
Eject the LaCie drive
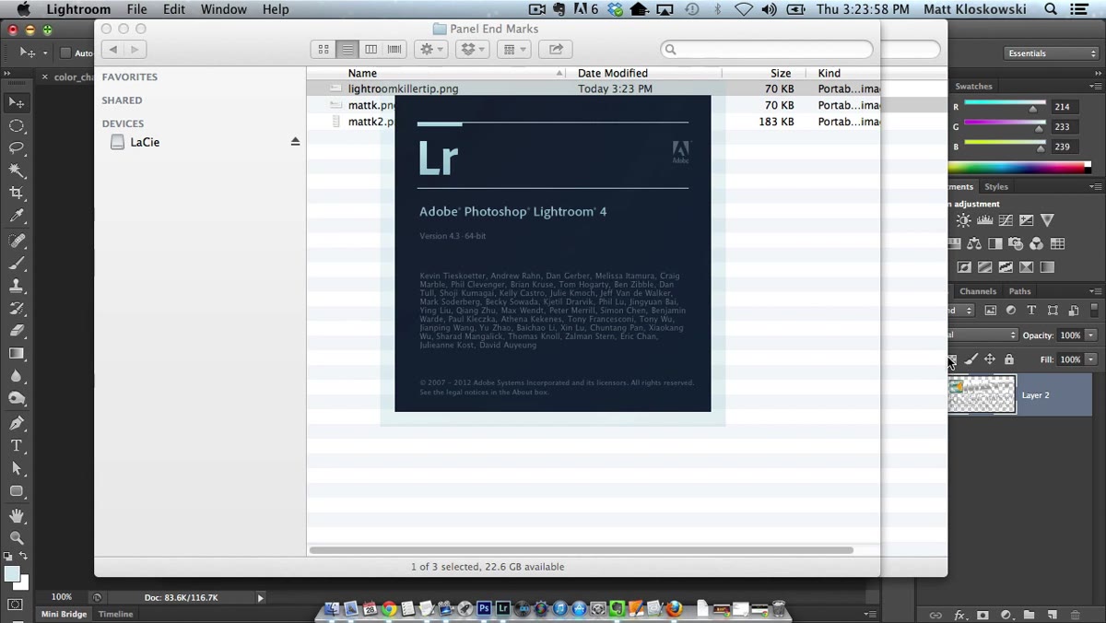(295, 142)
